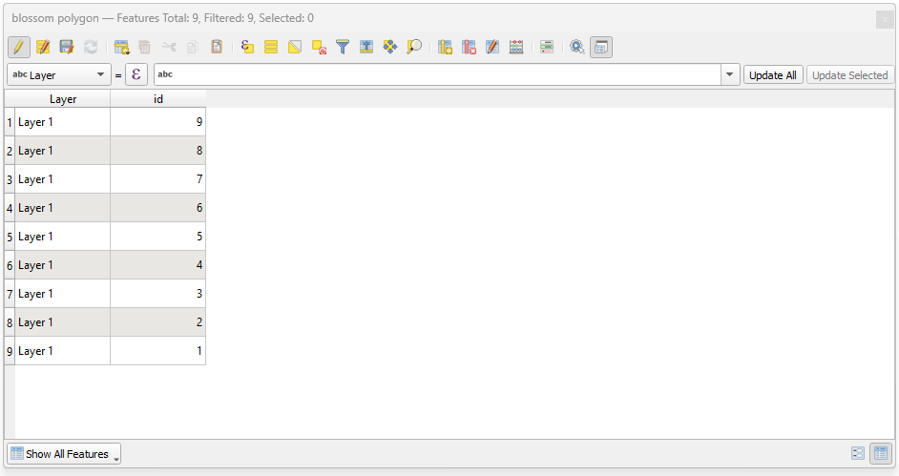The image size is (899, 476).
Task: Open the Layer field dropdown
Action: pyautogui.click(x=58, y=75)
